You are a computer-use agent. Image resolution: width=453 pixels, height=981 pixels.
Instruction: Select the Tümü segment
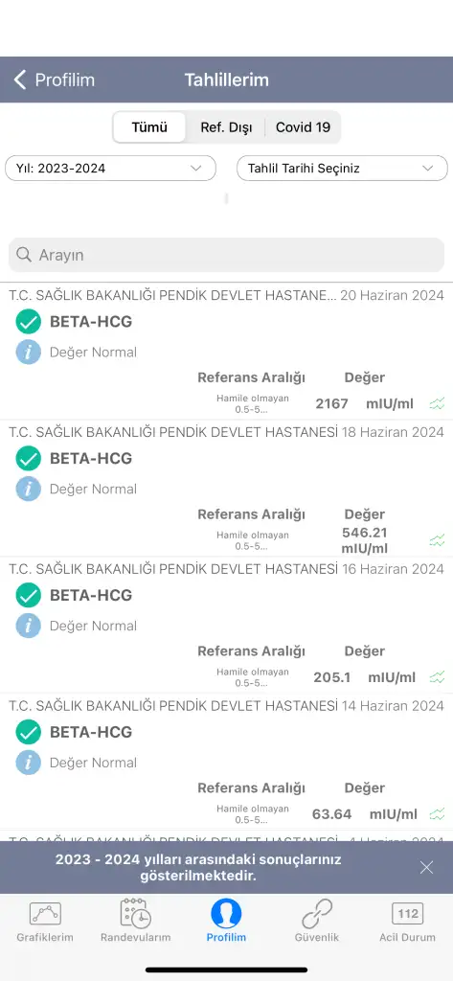(149, 127)
